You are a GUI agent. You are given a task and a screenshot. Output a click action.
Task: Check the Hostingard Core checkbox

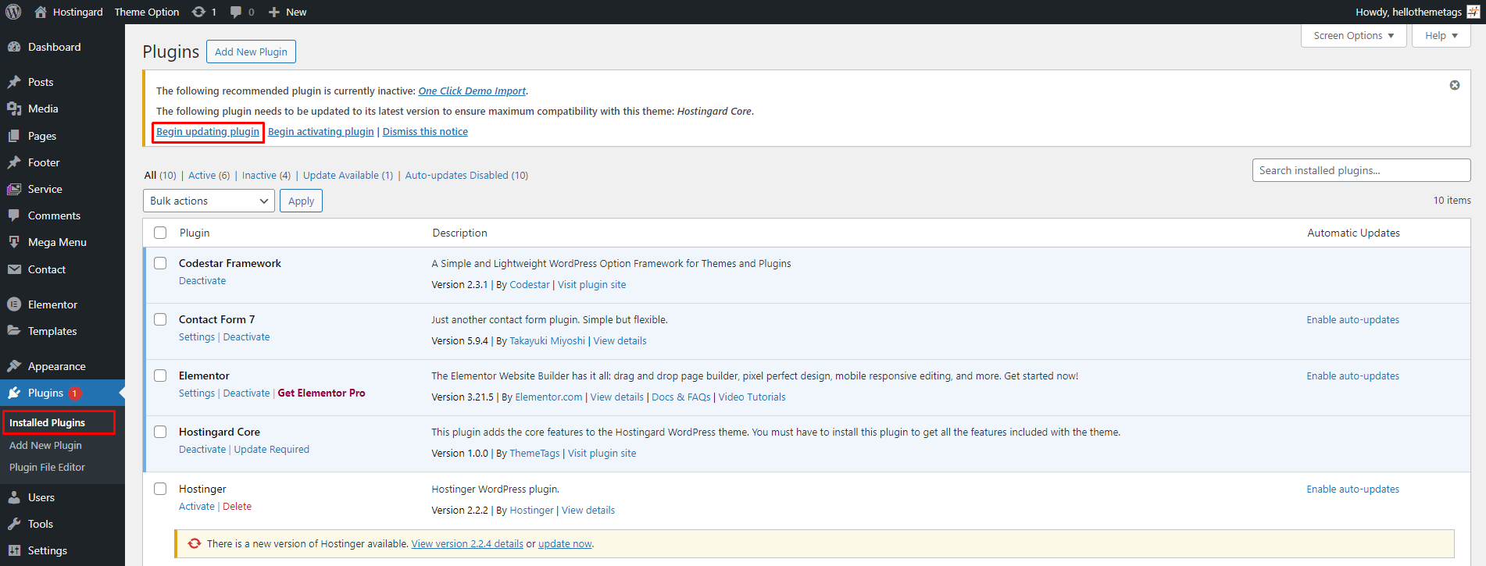coord(160,432)
